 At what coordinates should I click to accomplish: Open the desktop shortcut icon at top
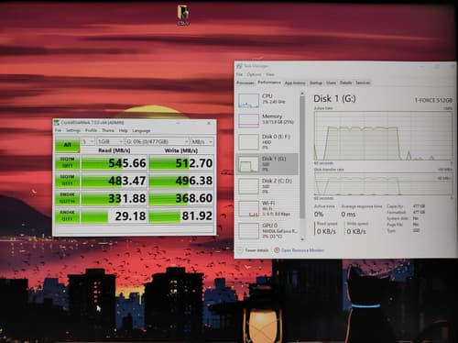[183, 13]
